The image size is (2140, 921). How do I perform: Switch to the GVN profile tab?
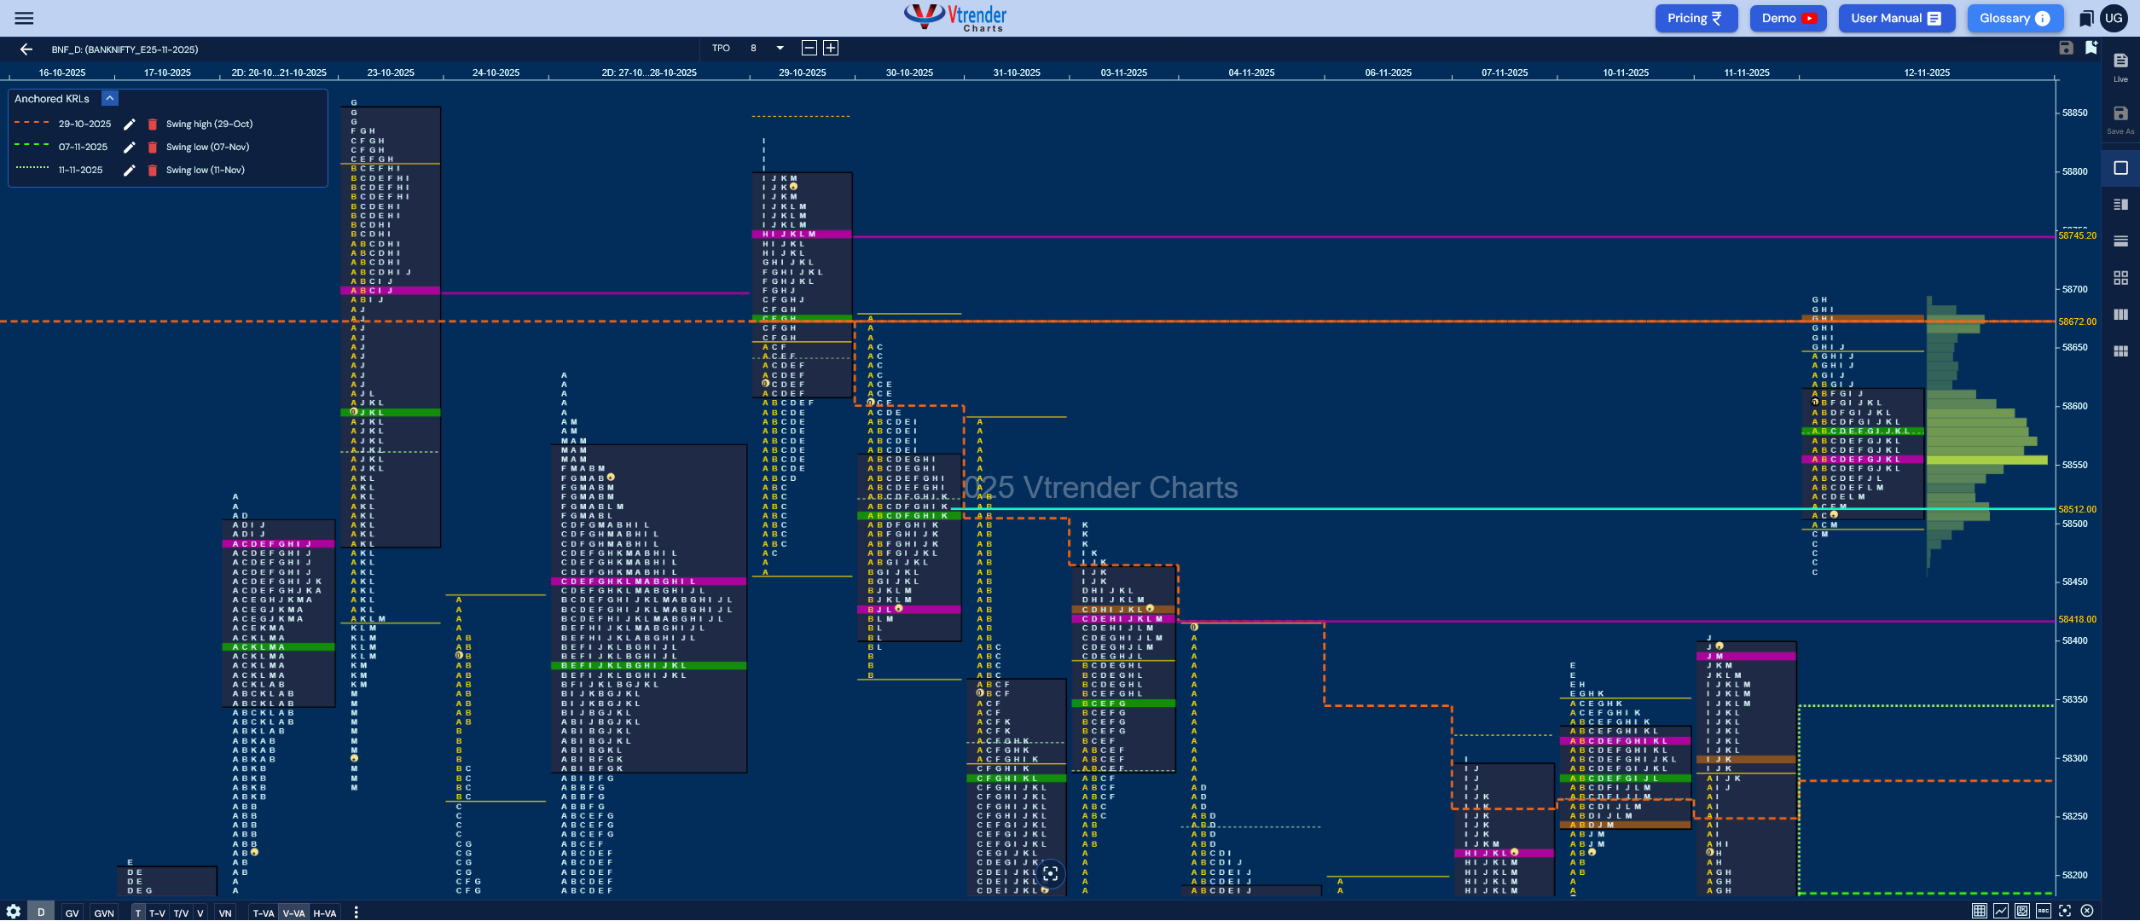pos(104,912)
